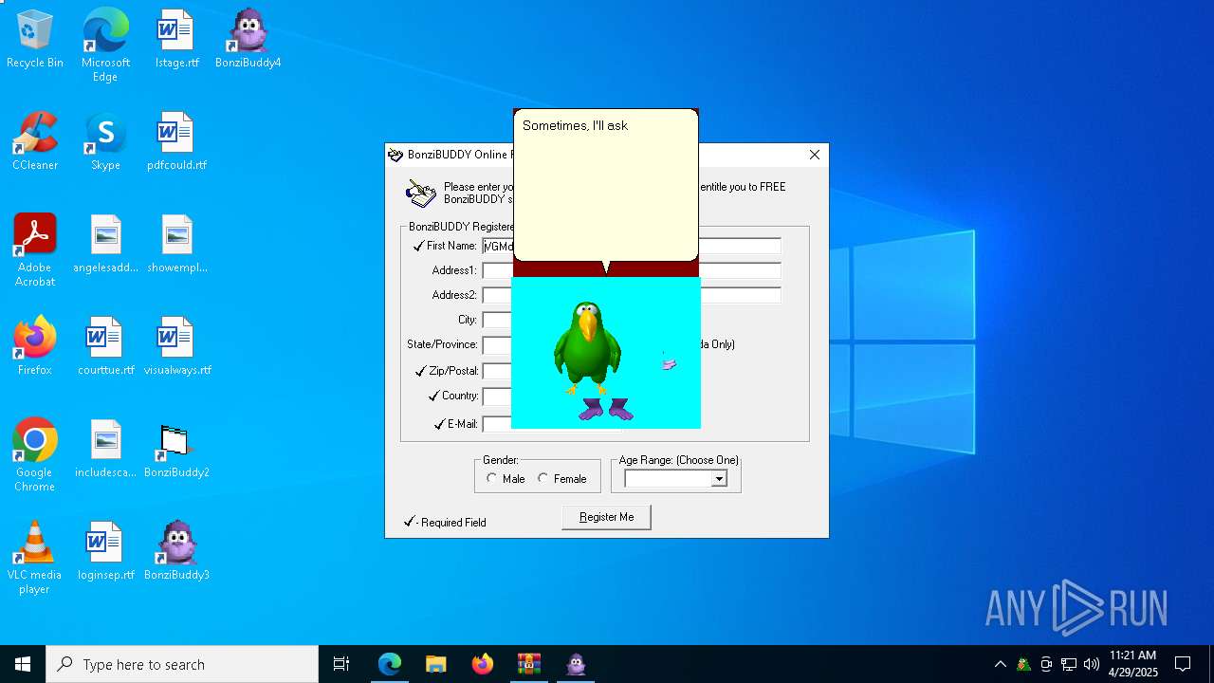Image resolution: width=1214 pixels, height=683 pixels.
Task: Open Firefox from the taskbar
Action: click(x=483, y=664)
